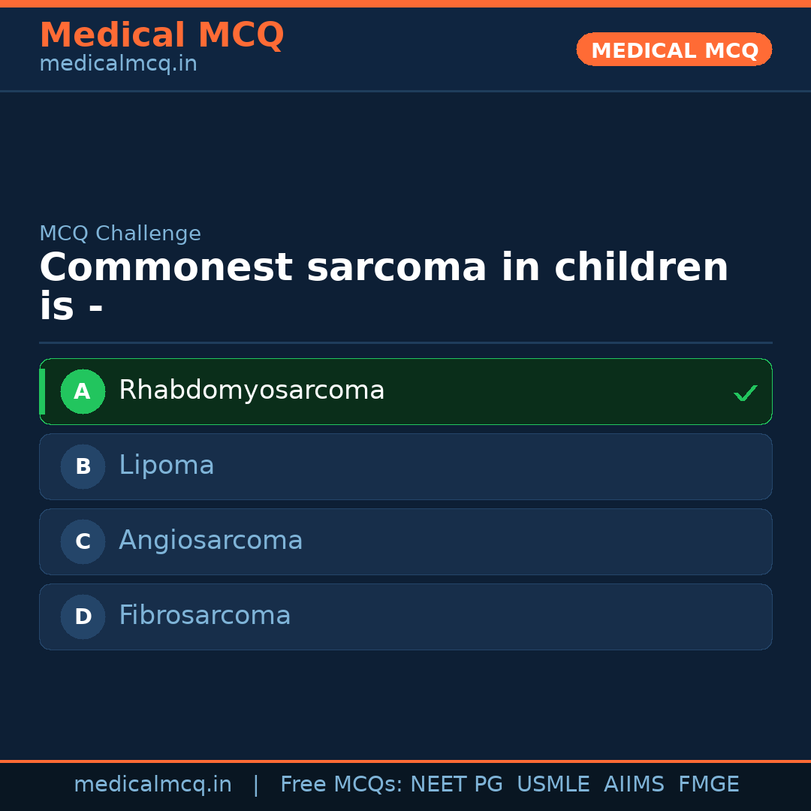Screen dimensions: 811x811
Task: Click FMGE in the footer
Action: pyautogui.click(x=708, y=785)
